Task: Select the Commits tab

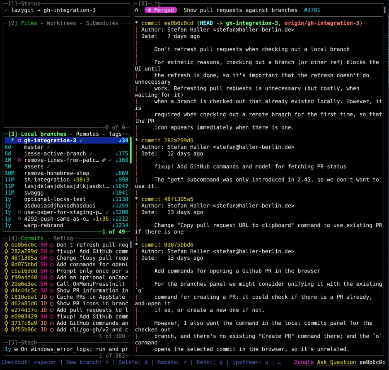Action: tap(32, 238)
